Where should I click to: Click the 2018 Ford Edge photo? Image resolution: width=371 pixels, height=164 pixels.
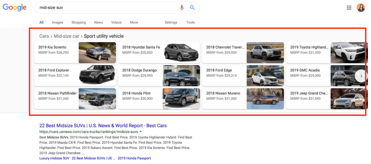click(x=265, y=76)
